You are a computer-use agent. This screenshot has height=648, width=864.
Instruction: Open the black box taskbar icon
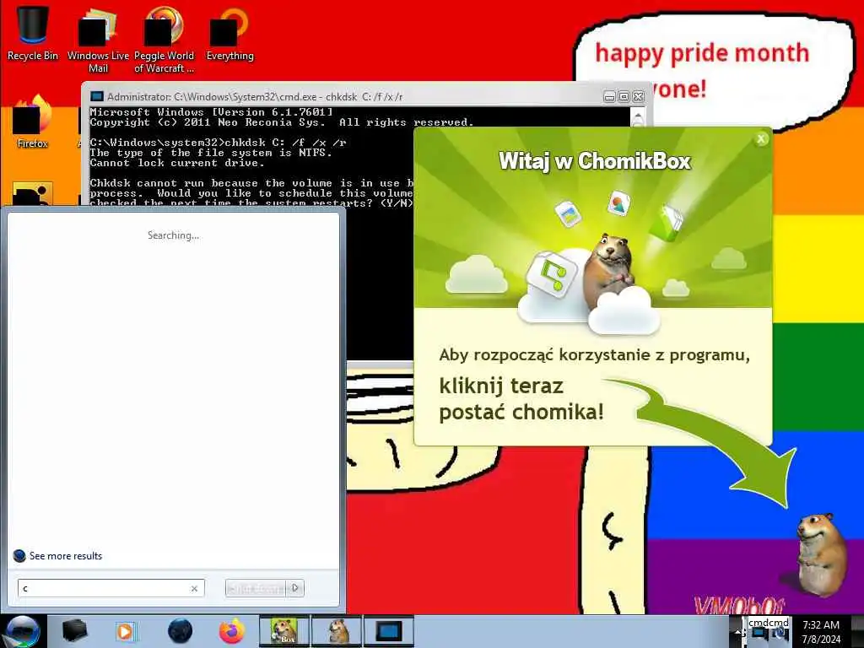[x=74, y=631]
